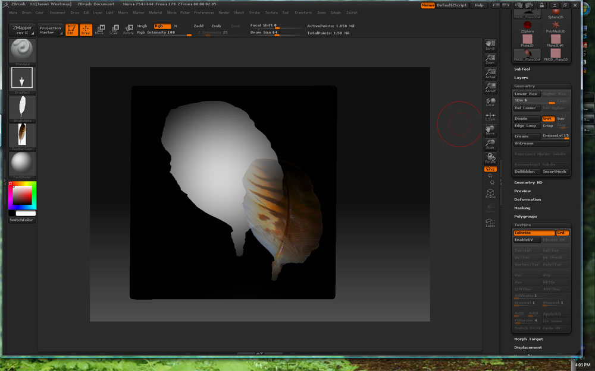Open the Brush menu
The image size is (595, 371).
(27, 12)
